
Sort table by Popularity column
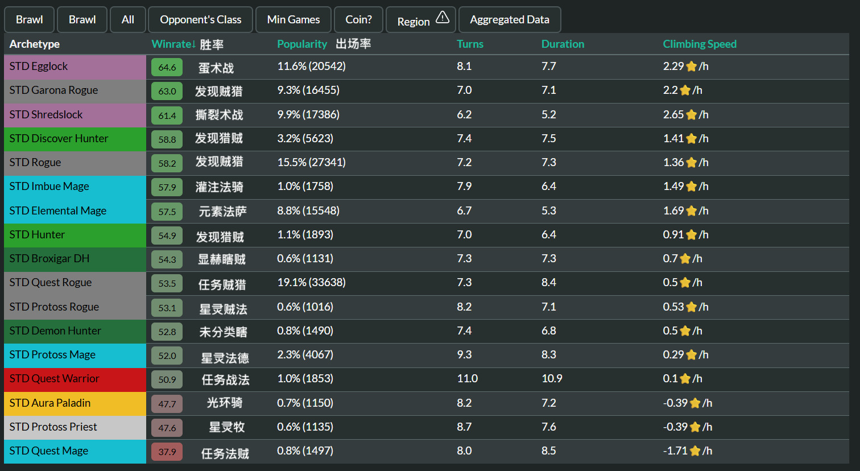(301, 44)
